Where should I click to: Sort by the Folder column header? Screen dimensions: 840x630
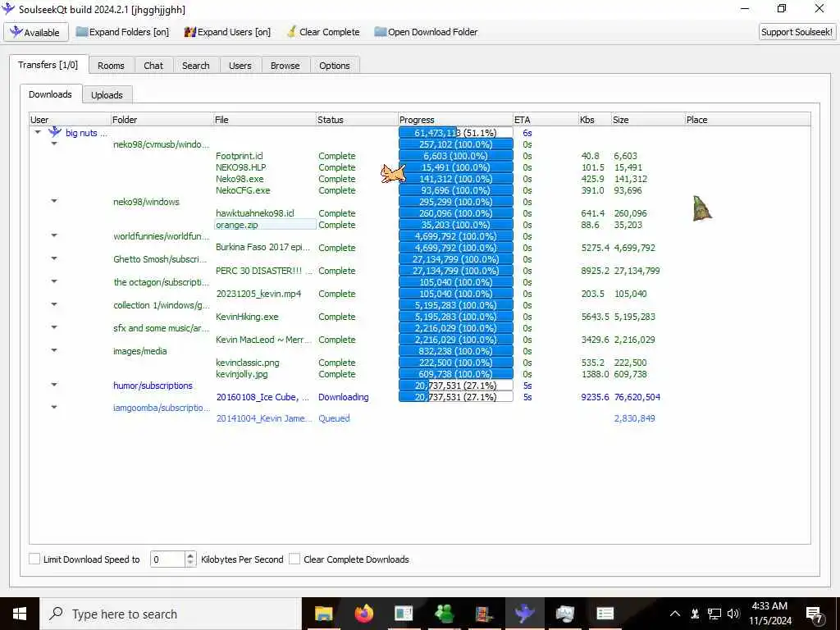tap(162, 120)
